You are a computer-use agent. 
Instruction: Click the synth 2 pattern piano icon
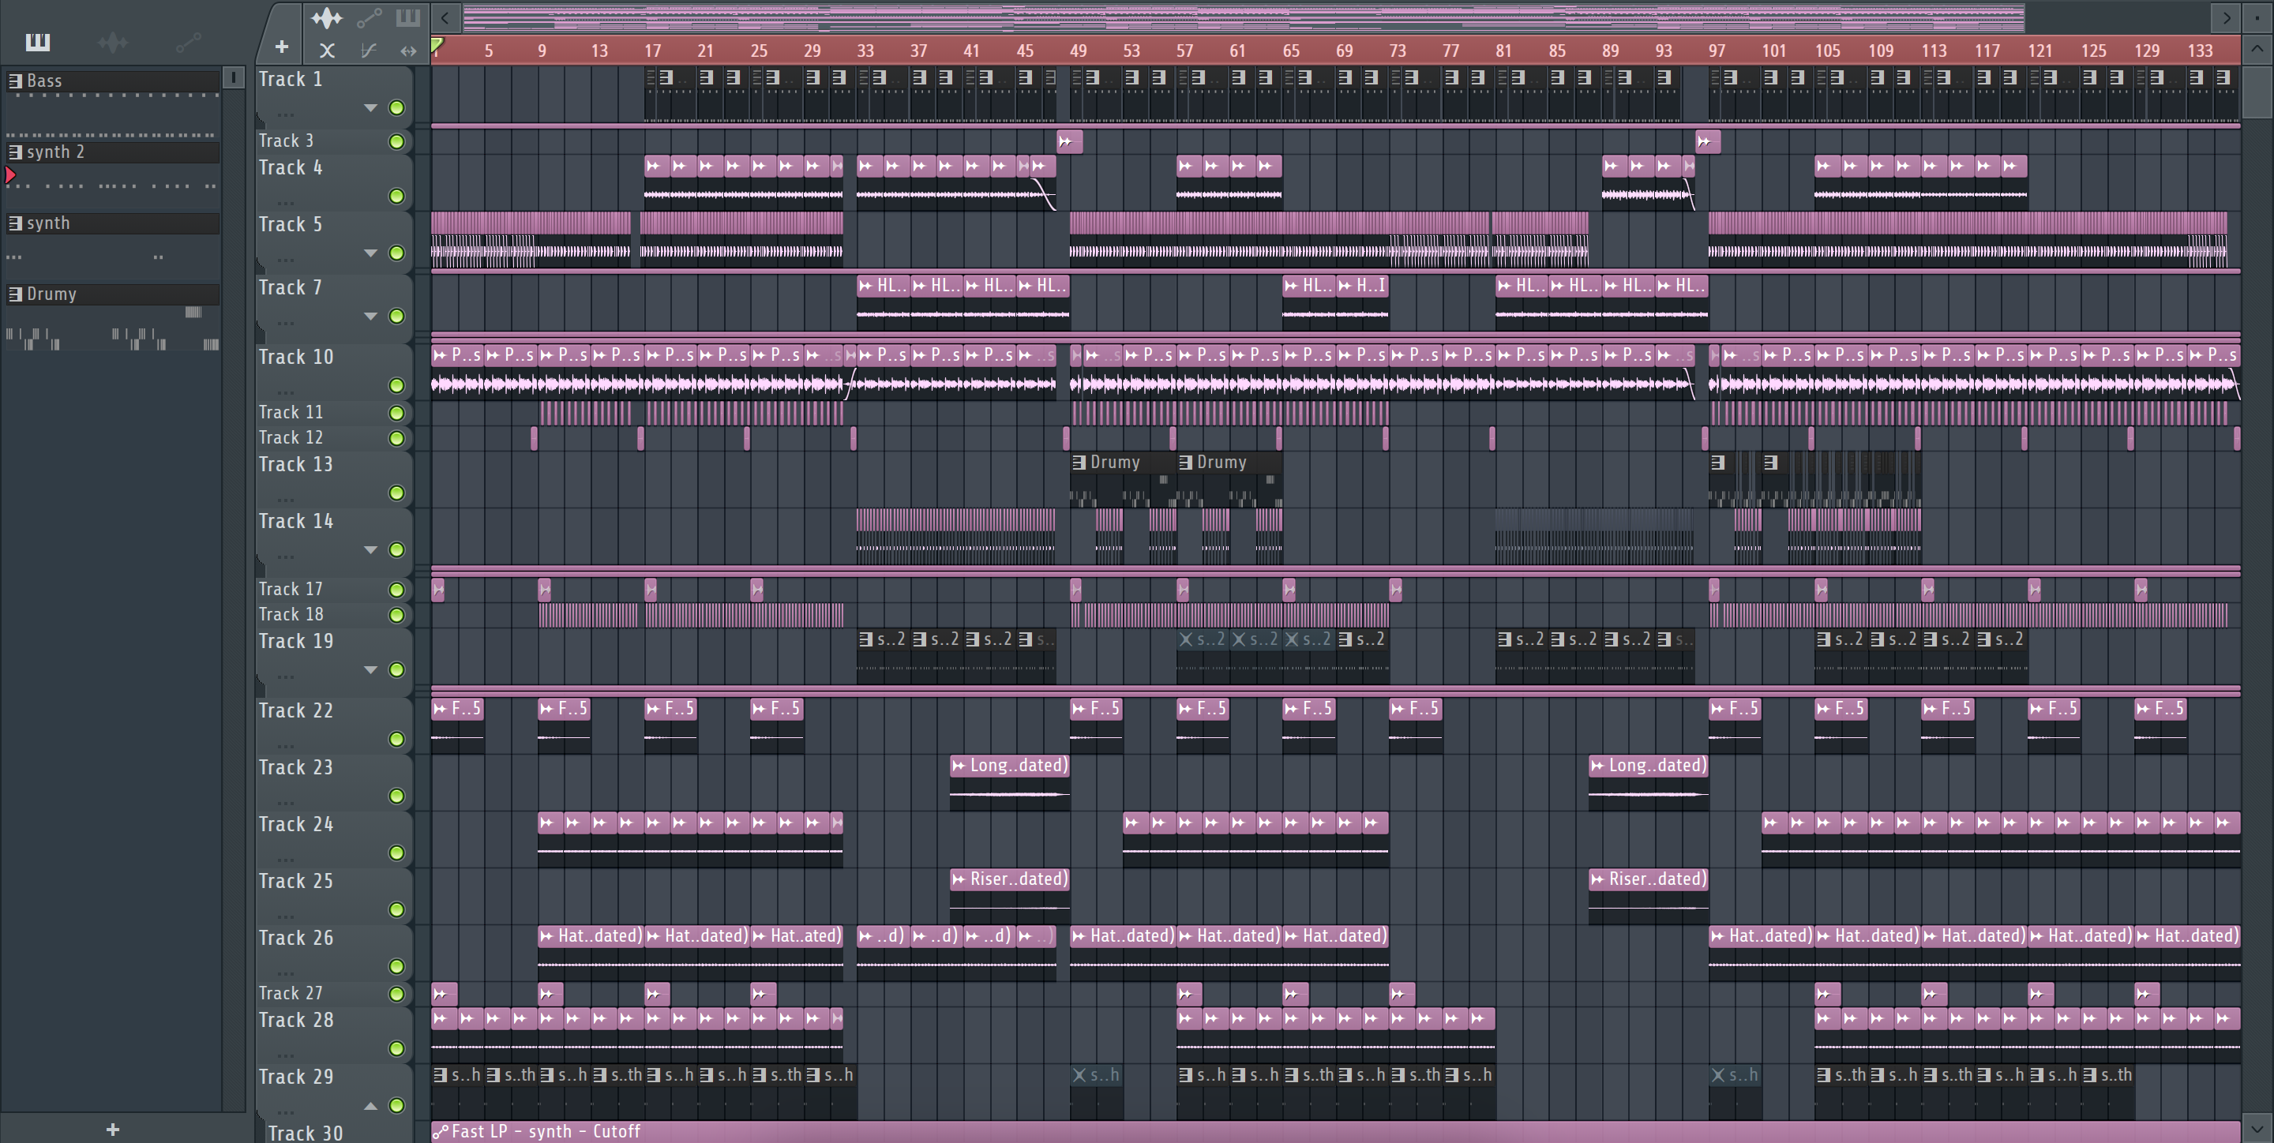[x=15, y=152]
